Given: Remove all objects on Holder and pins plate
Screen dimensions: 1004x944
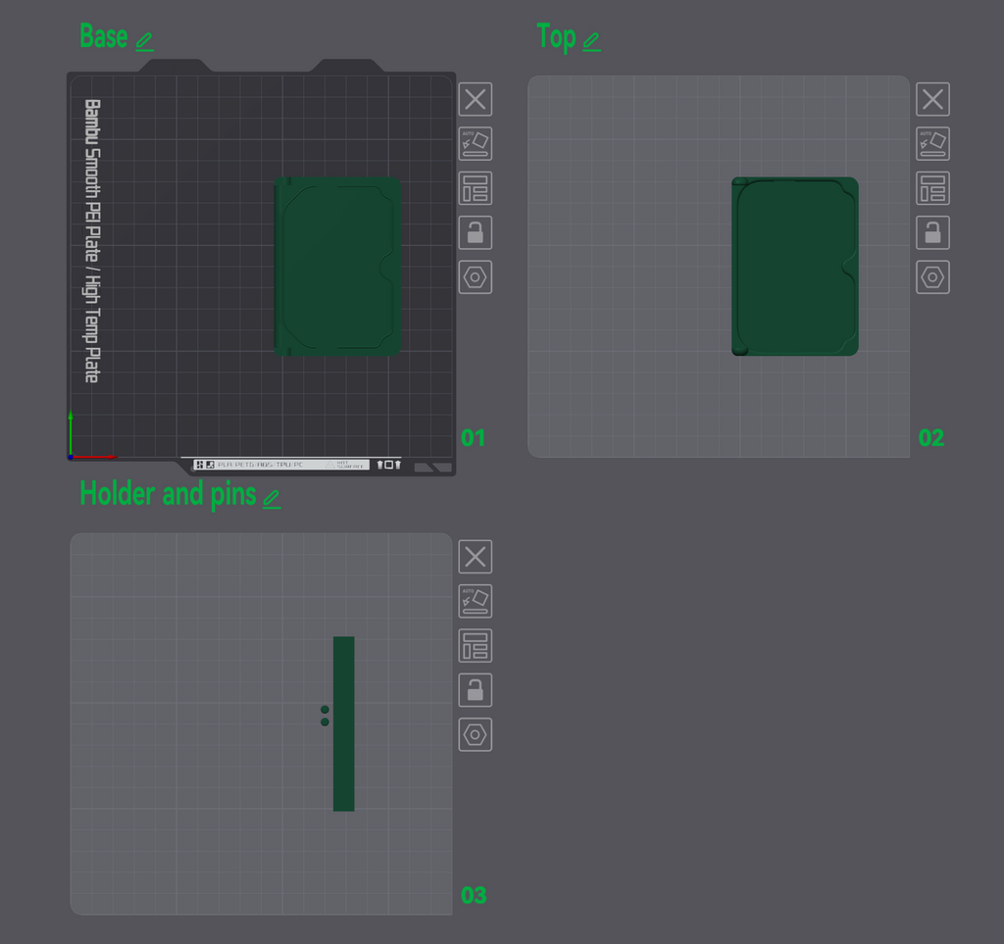Looking at the screenshot, I should point(476,557).
